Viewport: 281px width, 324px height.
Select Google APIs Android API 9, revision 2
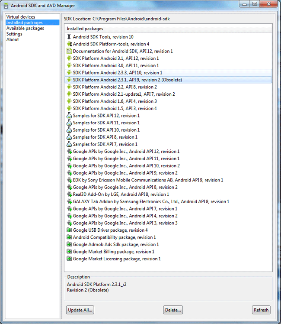[x=125, y=173]
